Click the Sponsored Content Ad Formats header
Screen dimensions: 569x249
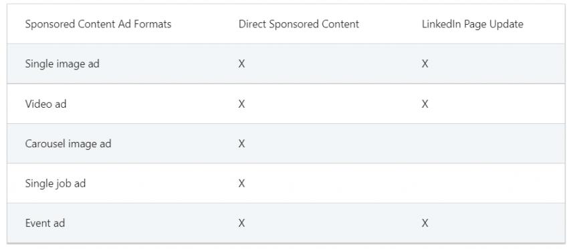(98, 24)
